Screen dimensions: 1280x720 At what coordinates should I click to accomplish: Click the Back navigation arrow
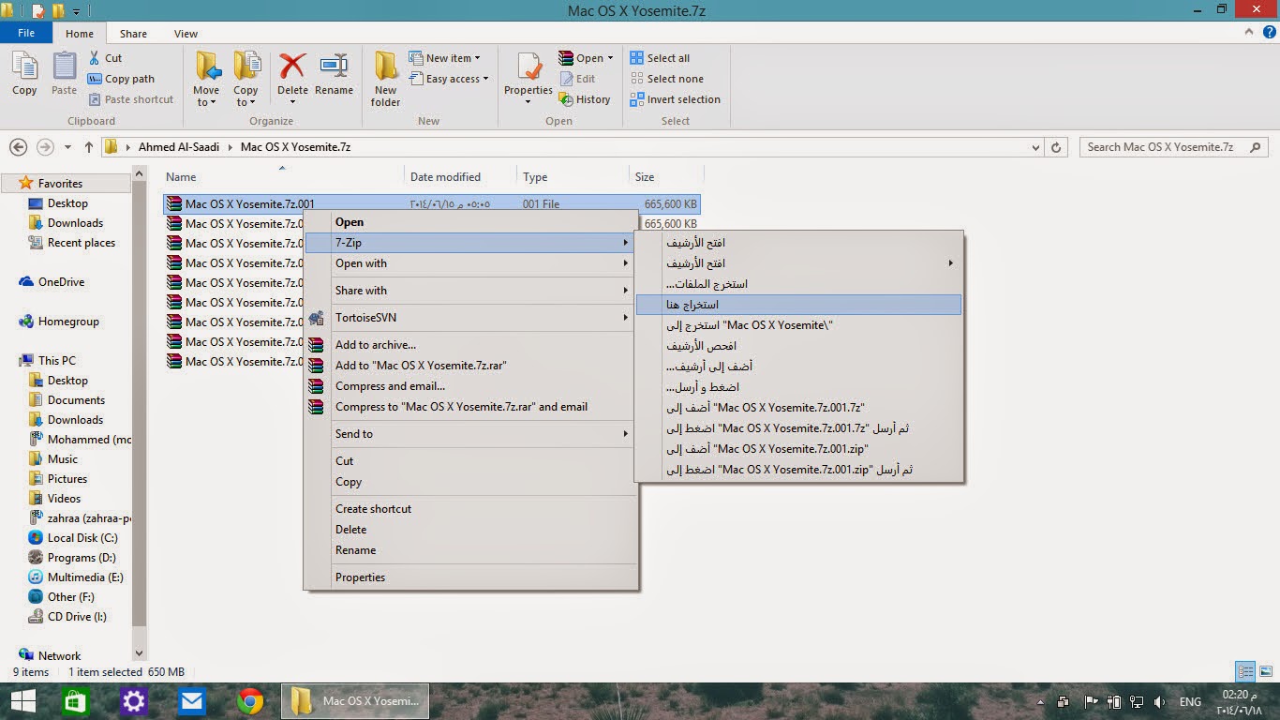pyautogui.click(x=18, y=147)
